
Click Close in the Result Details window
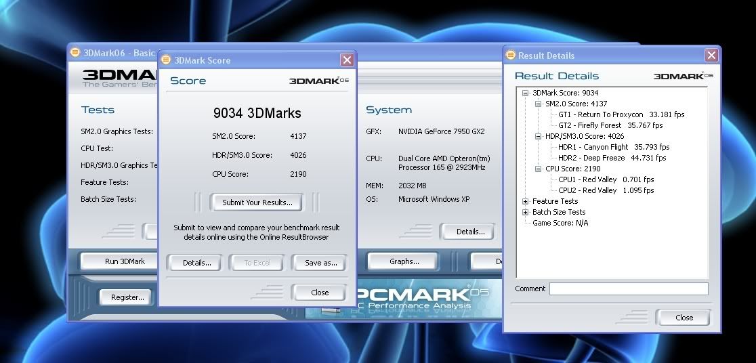tap(684, 318)
